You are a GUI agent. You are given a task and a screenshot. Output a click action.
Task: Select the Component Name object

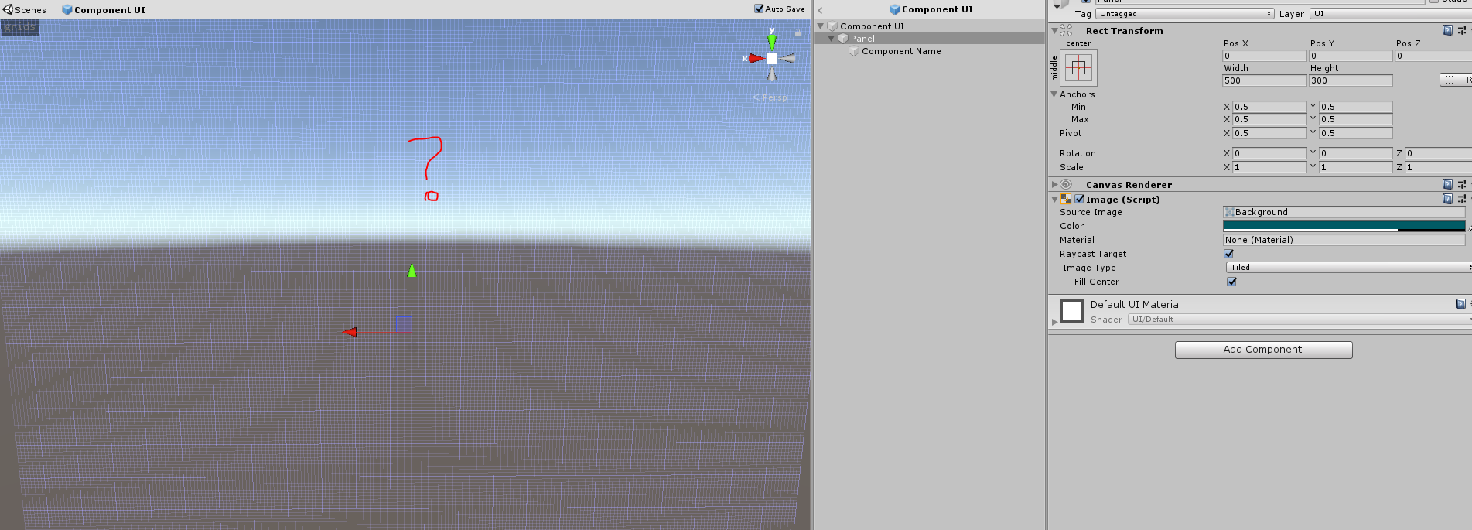click(901, 51)
